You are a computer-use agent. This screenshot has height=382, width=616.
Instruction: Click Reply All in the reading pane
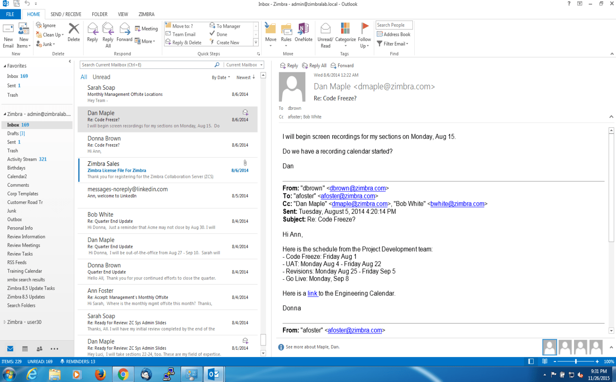(x=314, y=65)
